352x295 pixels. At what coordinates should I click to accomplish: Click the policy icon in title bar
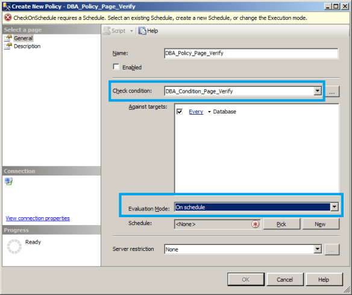tap(7, 6)
